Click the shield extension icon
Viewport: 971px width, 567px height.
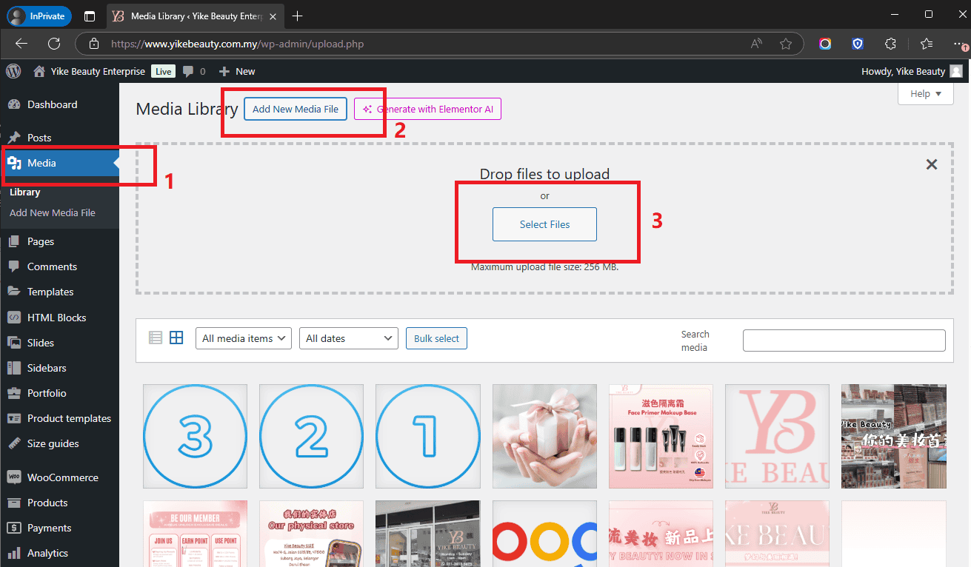(x=858, y=44)
